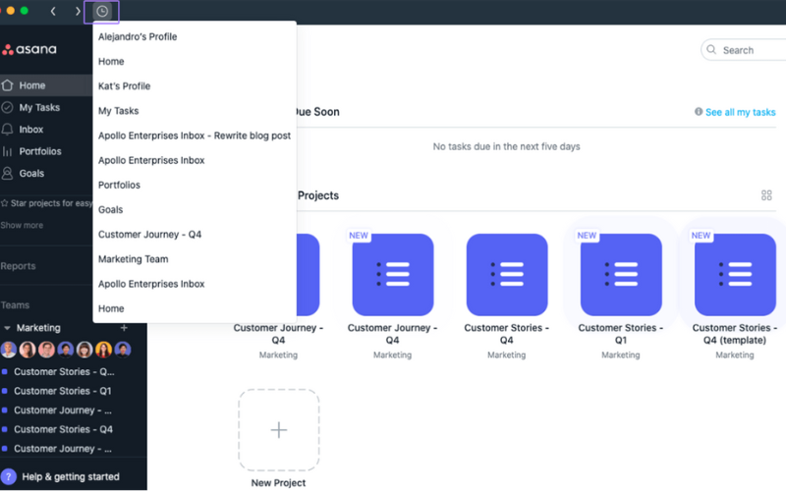Click Marketing label under Customer Stories - Q1
786x491 pixels.
[621, 355]
